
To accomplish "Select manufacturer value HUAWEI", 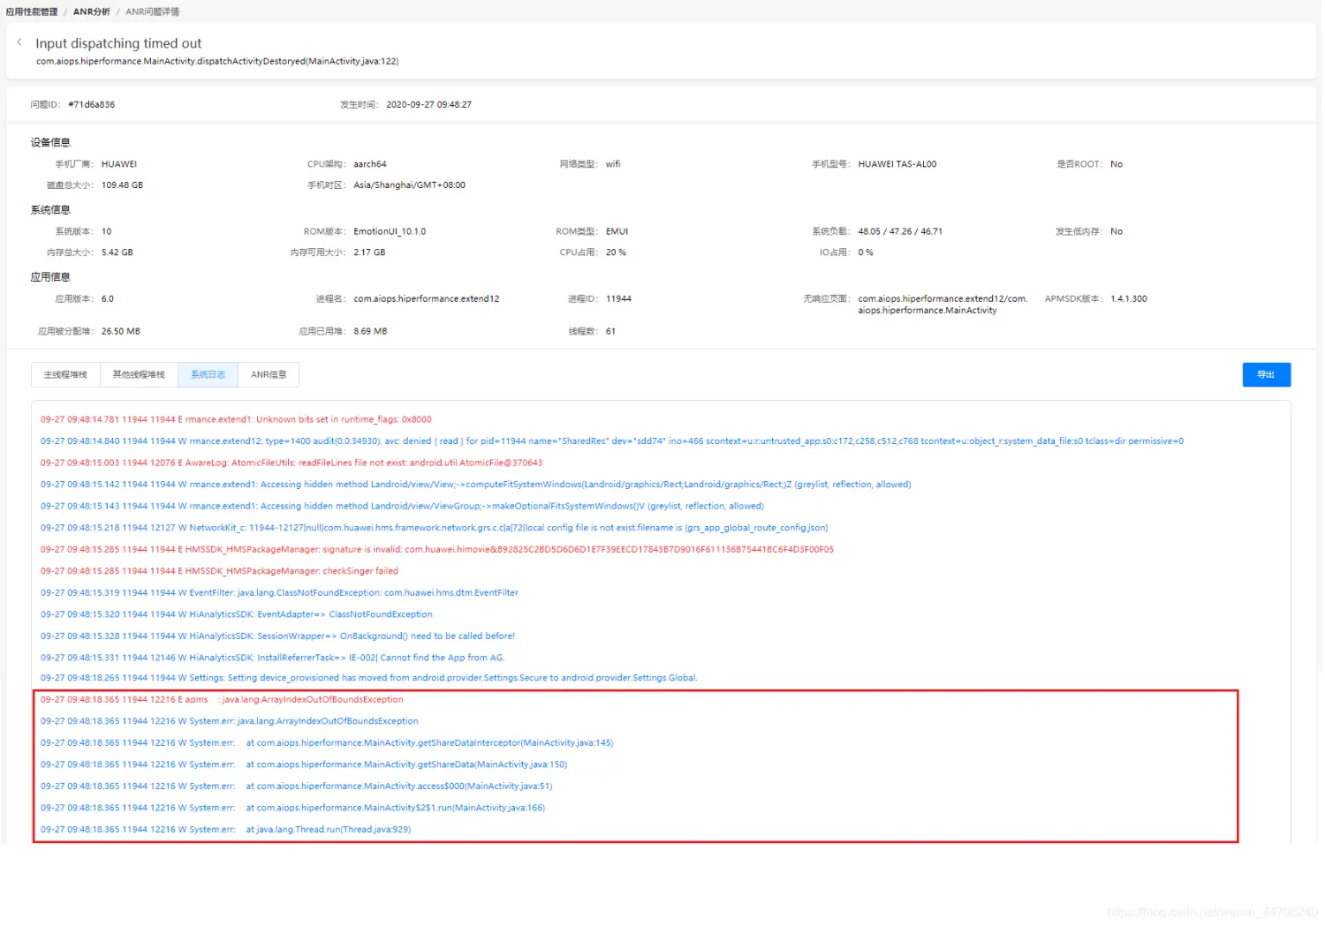I will click(119, 164).
